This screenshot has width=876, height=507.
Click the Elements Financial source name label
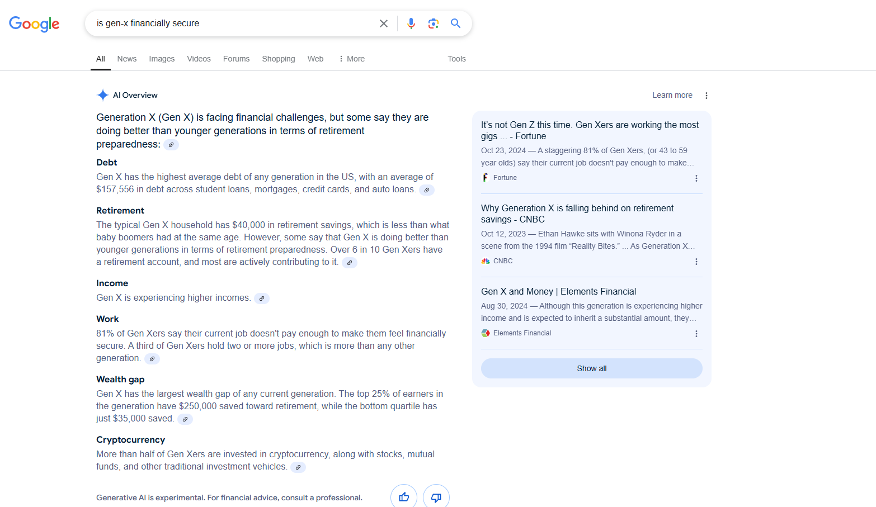pyautogui.click(x=522, y=333)
